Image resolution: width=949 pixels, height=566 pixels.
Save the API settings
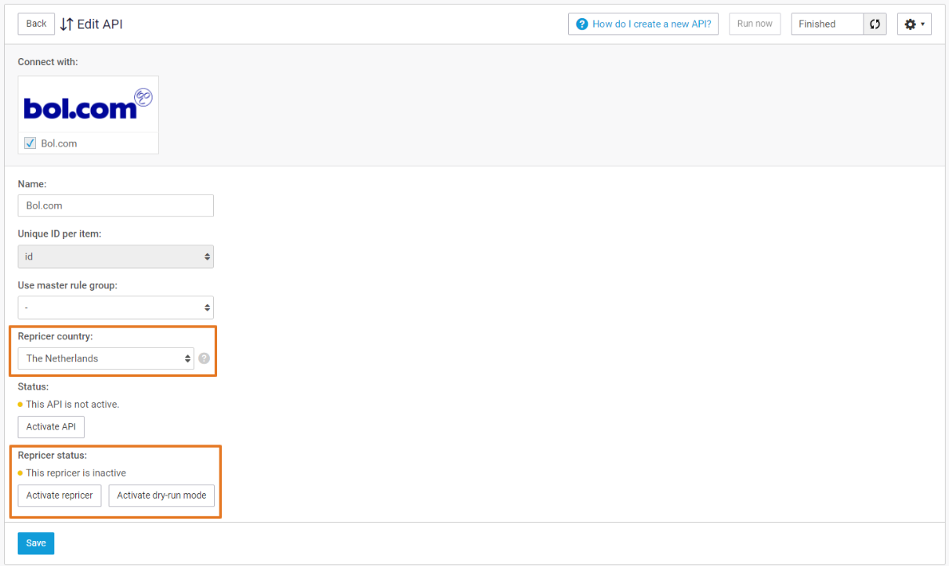click(36, 543)
